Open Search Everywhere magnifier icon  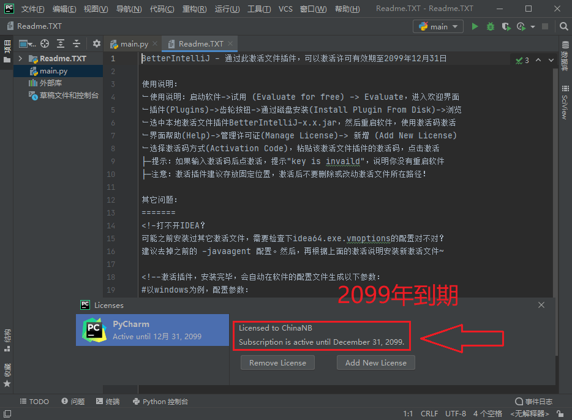(x=563, y=26)
